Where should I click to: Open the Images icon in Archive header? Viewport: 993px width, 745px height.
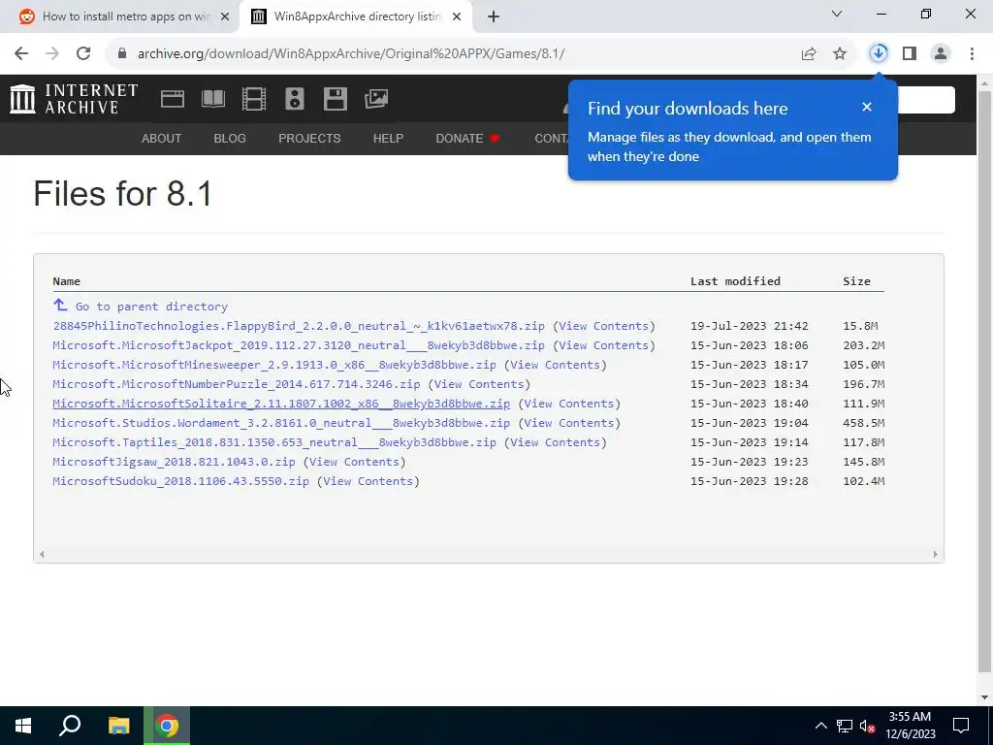pos(376,99)
